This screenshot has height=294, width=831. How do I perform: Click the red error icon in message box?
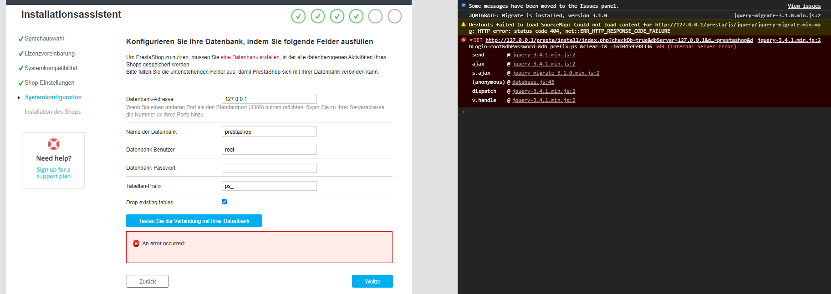(136, 243)
